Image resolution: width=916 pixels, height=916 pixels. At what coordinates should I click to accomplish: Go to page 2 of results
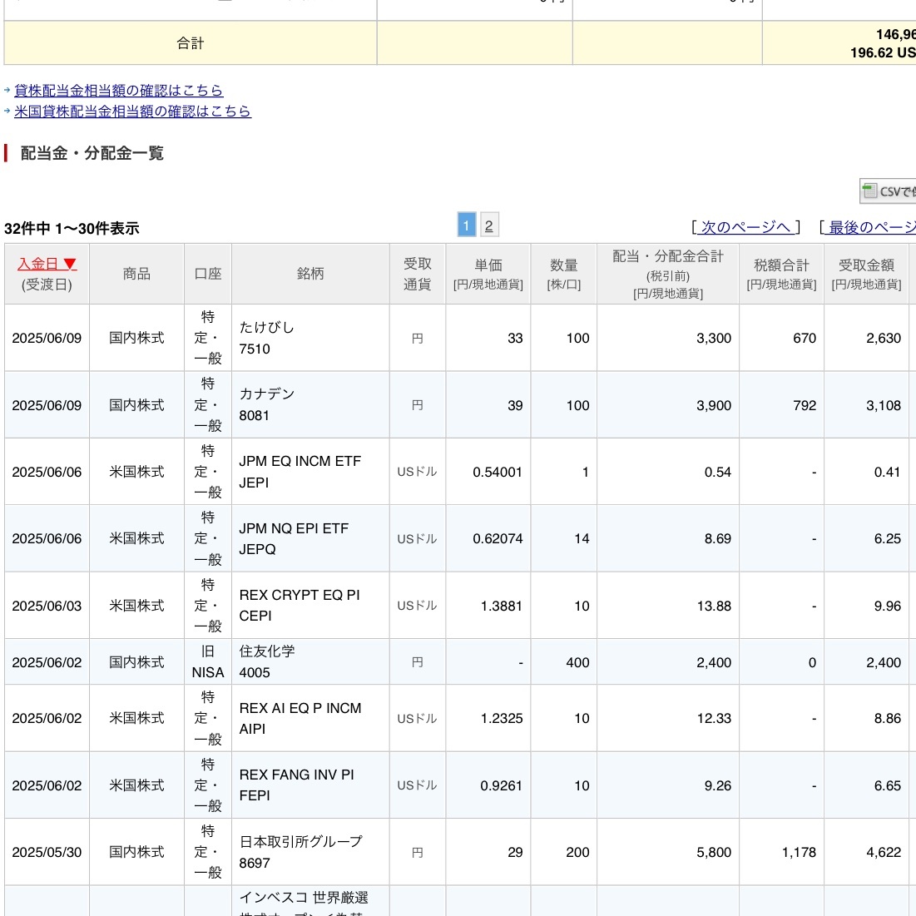[488, 225]
